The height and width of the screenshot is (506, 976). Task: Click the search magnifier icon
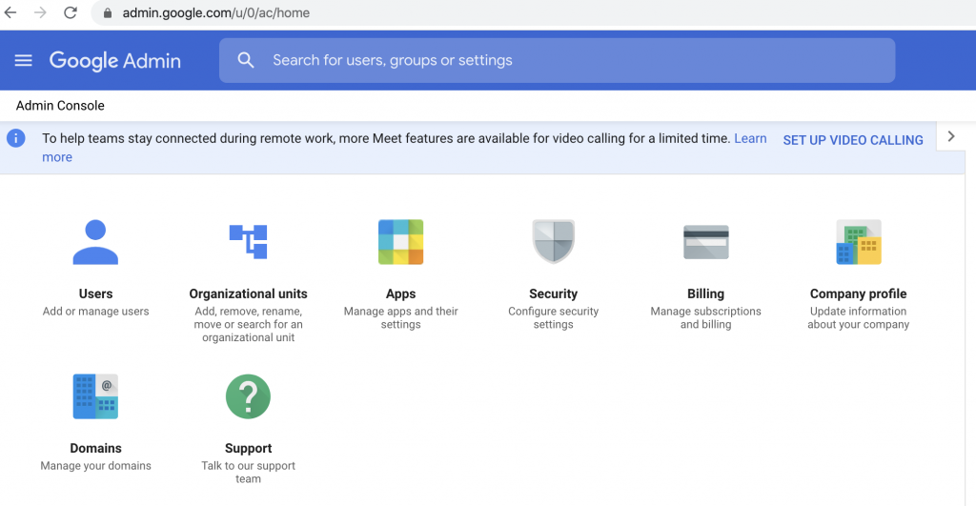(246, 60)
